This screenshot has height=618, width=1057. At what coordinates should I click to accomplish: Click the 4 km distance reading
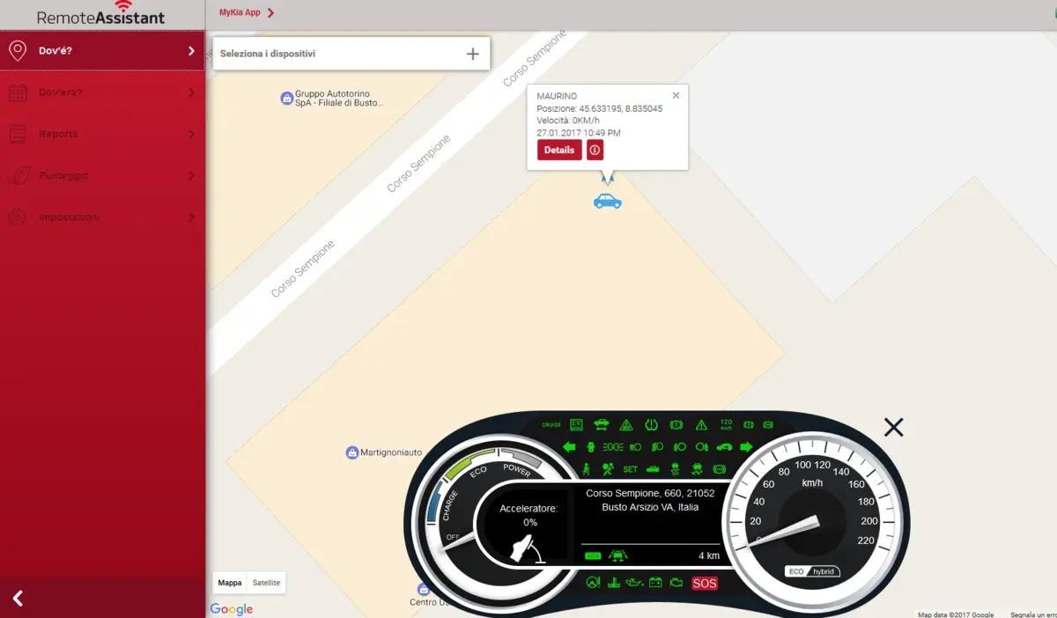(709, 555)
